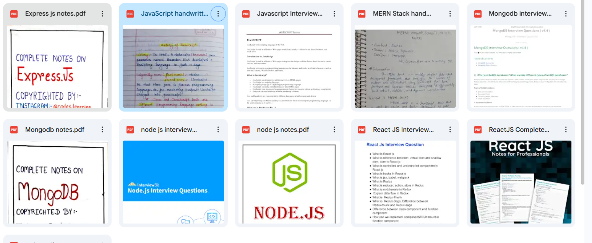592x243 pixels.
Task: Open more actions for Express js notes.pdf
Action: click(102, 14)
